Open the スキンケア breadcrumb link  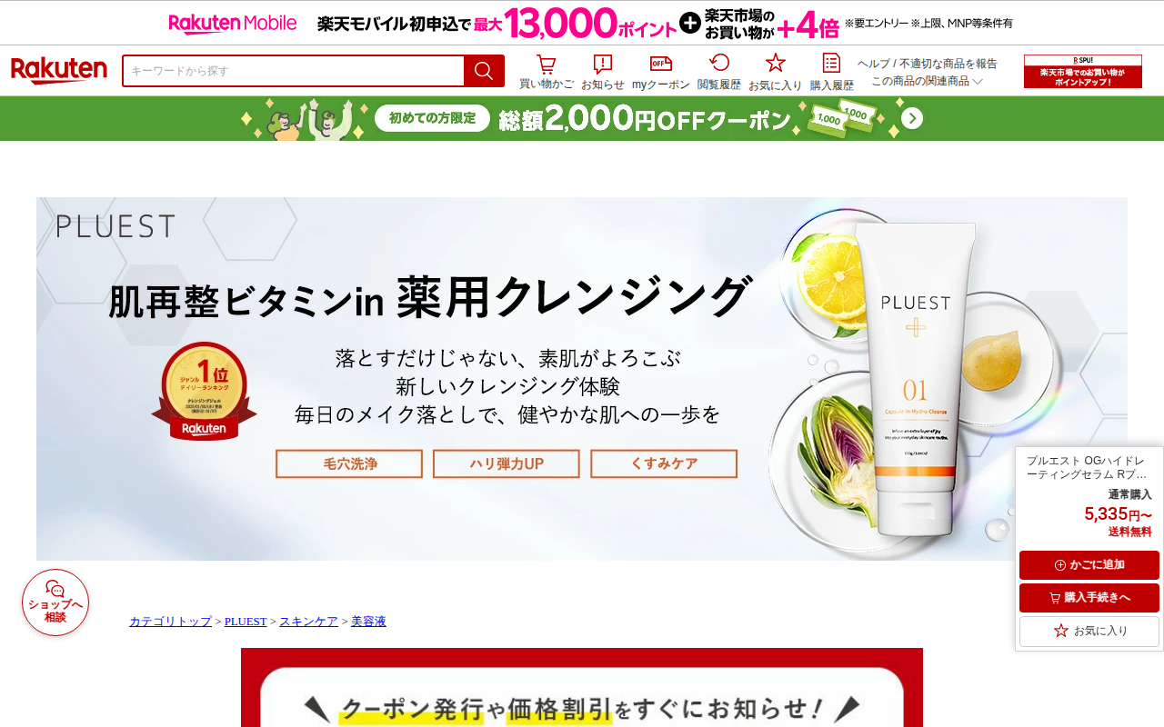(308, 622)
